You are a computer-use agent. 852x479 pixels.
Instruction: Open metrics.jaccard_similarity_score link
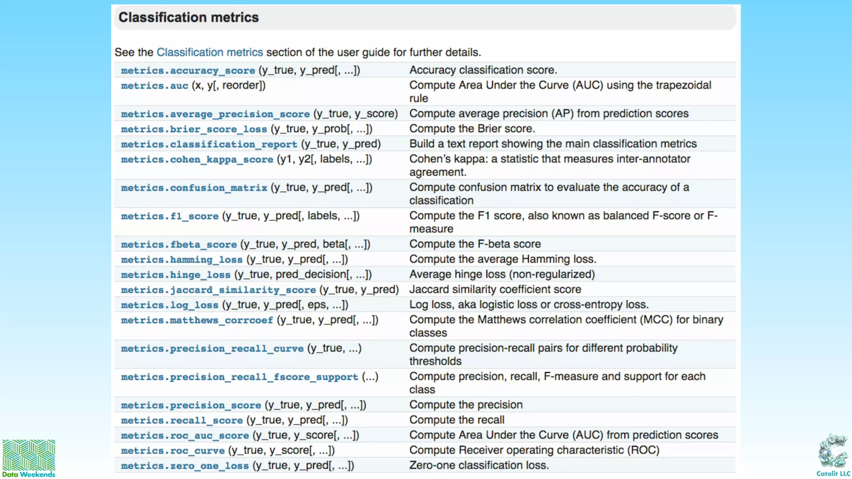pyautogui.click(x=218, y=290)
